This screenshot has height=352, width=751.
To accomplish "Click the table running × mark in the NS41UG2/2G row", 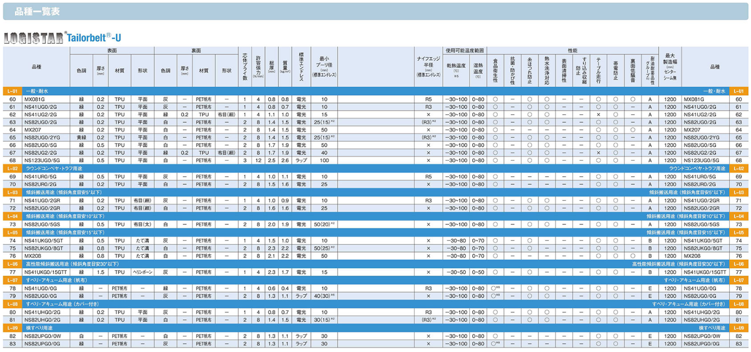I will point(598,115).
